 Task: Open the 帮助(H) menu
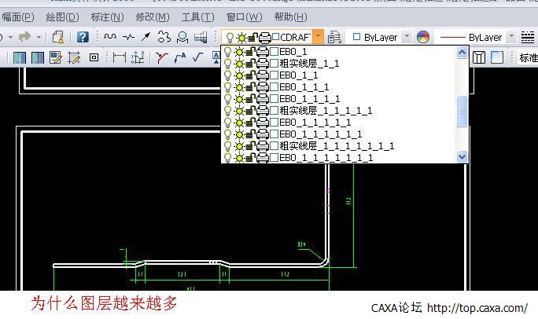pos(290,17)
